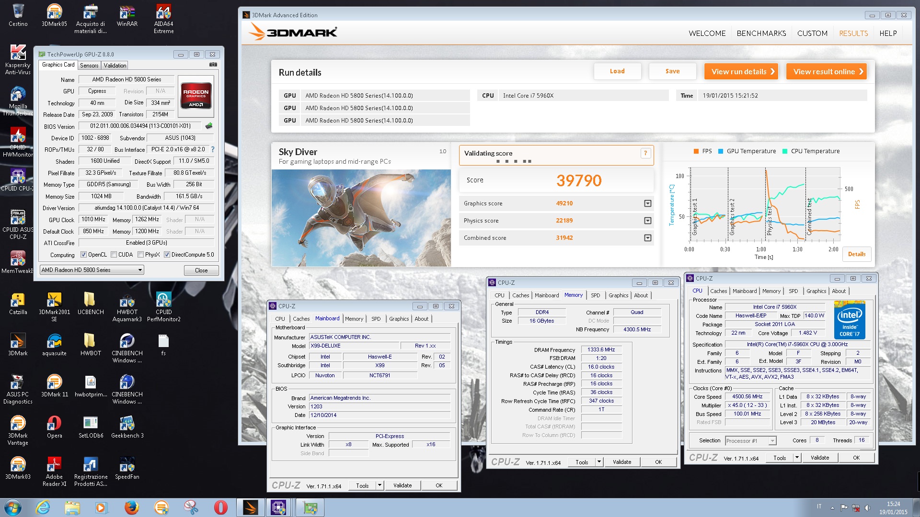Expand Physics score details

648,221
